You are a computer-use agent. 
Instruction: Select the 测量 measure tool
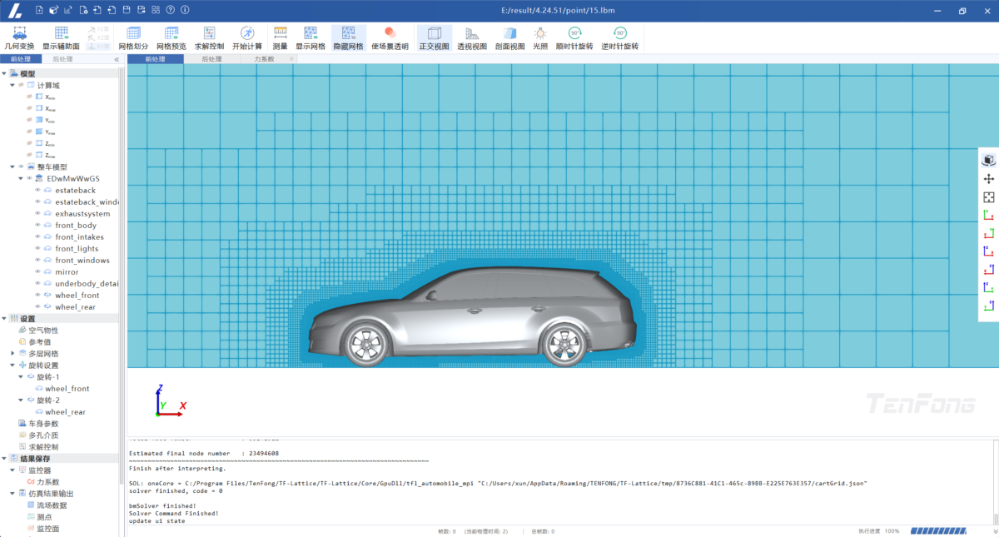click(281, 33)
